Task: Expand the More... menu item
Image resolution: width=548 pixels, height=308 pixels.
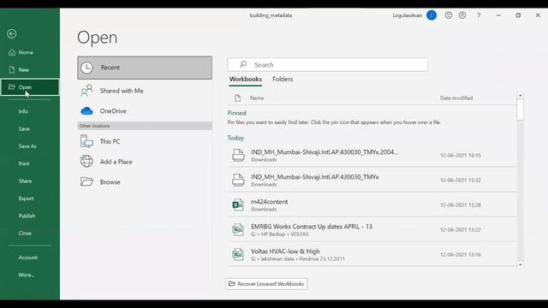Action: click(x=27, y=275)
